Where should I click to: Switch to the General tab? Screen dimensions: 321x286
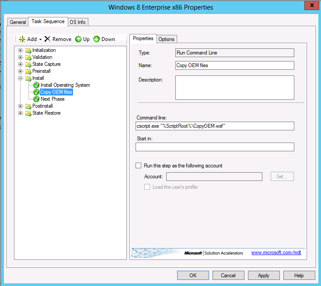click(18, 22)
